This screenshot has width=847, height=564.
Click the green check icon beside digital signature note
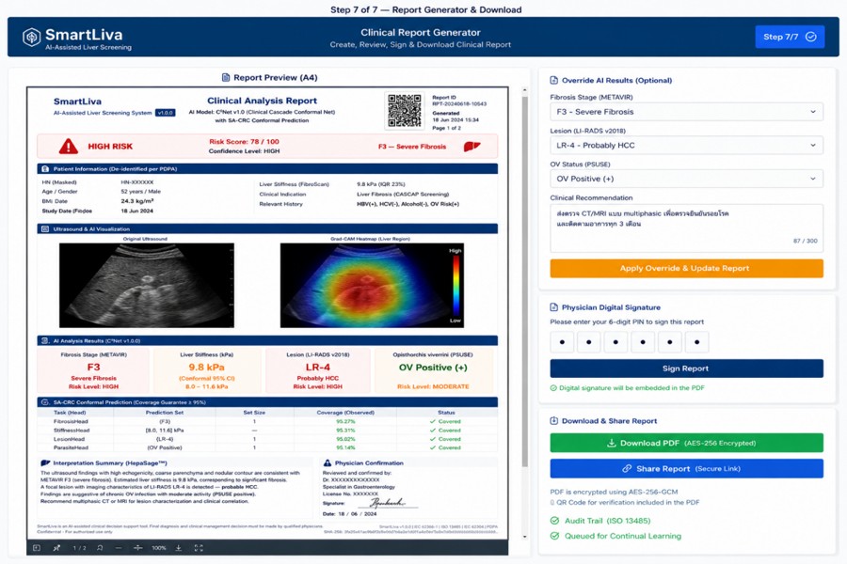pos(553,388)
